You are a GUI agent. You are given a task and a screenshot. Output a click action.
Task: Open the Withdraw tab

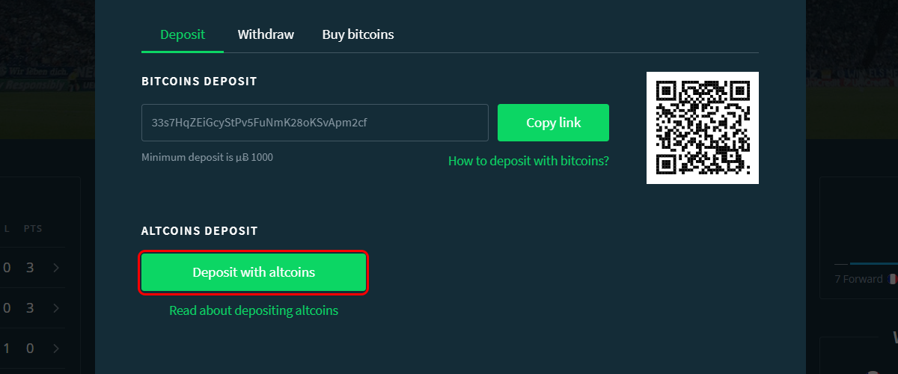click(266, 34)
